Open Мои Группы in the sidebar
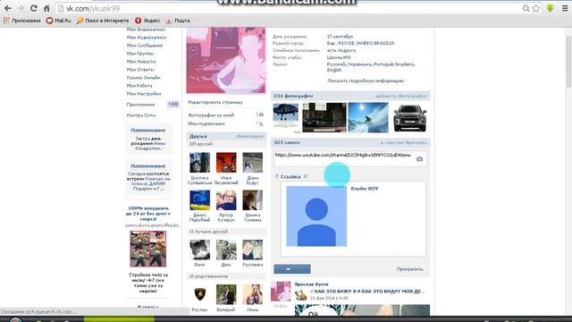 point(140,54)
